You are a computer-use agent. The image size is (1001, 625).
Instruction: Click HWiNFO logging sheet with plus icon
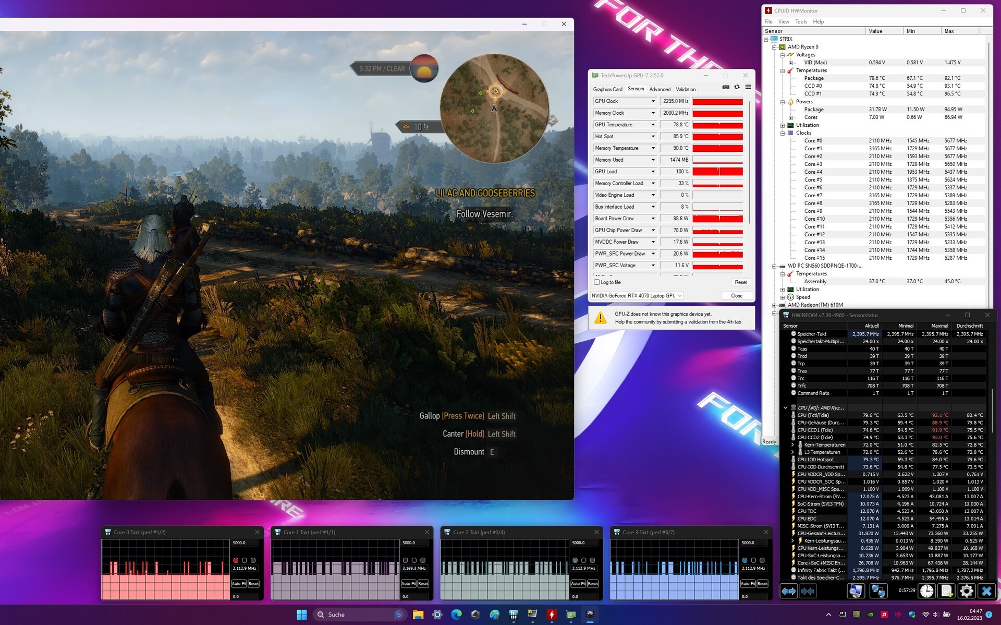946,591
